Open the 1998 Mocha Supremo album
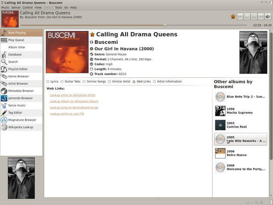The height and width of the screenshot is (205, 273). pyautogui.click(x=241, y=111)
